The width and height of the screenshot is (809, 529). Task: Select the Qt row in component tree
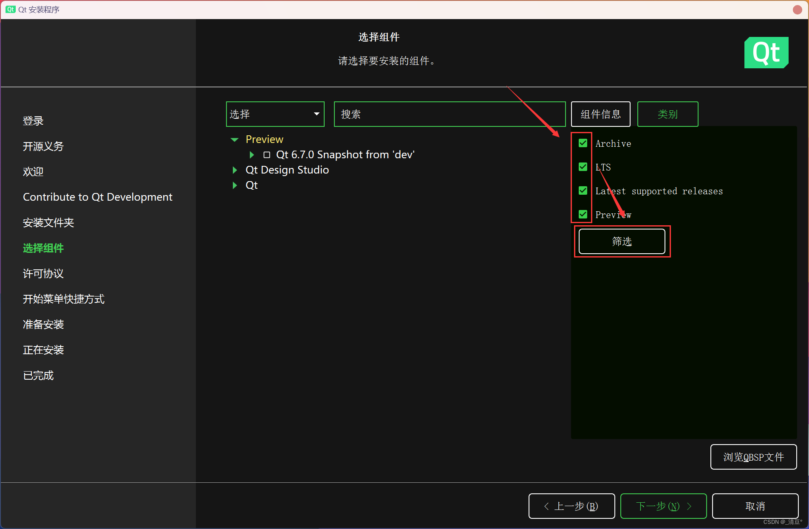[x=252, y=185]
